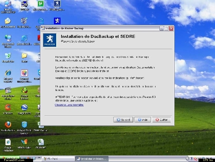Open the My Documents desktop folder

tap(8, 21)
